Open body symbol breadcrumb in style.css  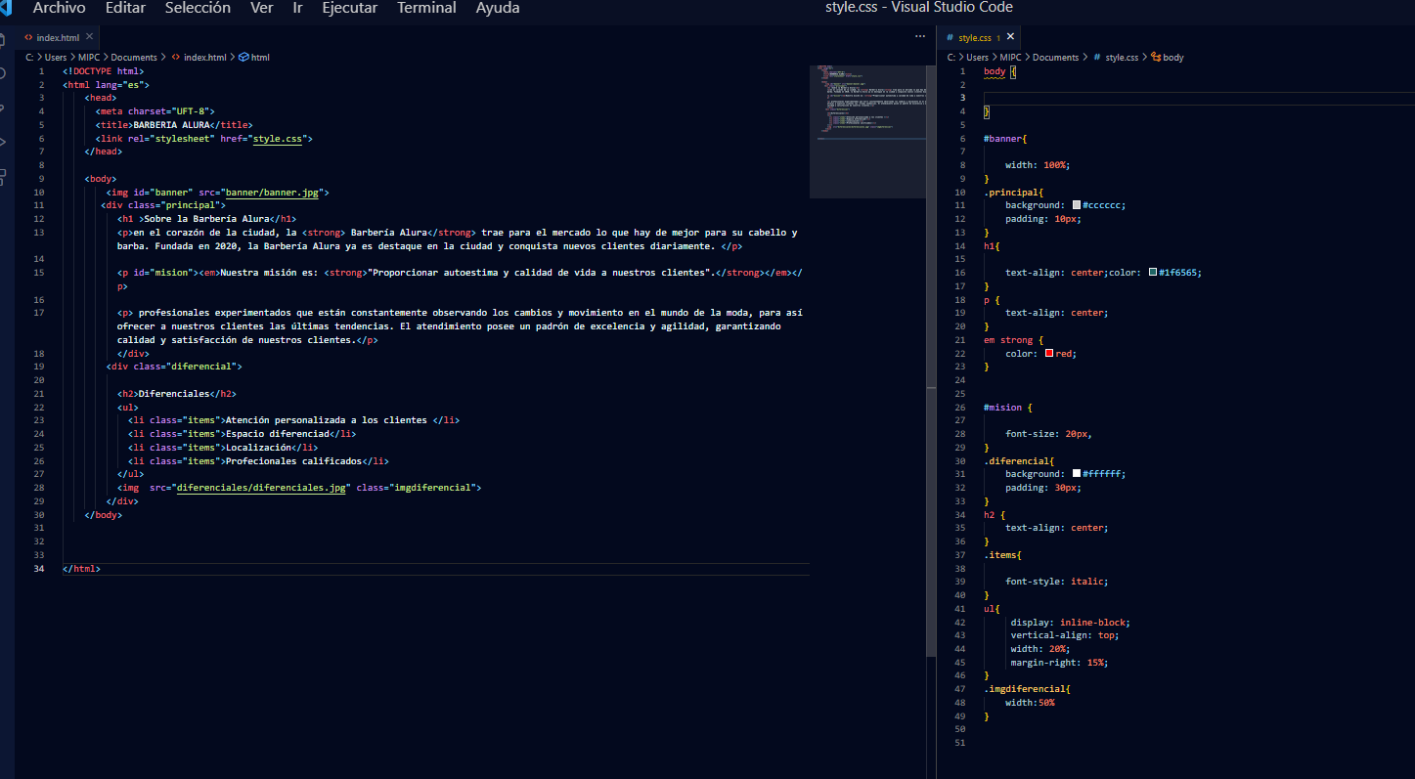(x=1173, y=58)
